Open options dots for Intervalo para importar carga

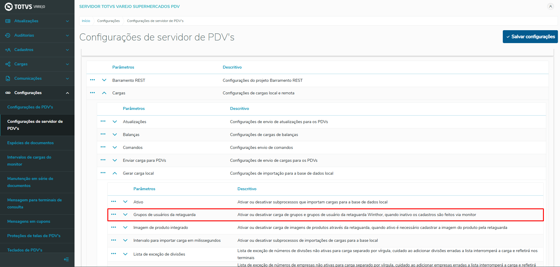pyautogui.click(x=114, y=240)
